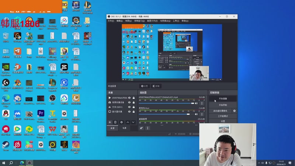Click 开始直播 (Start Streaming) button
The image size is (295, 166).
click(x=223, y=98)
